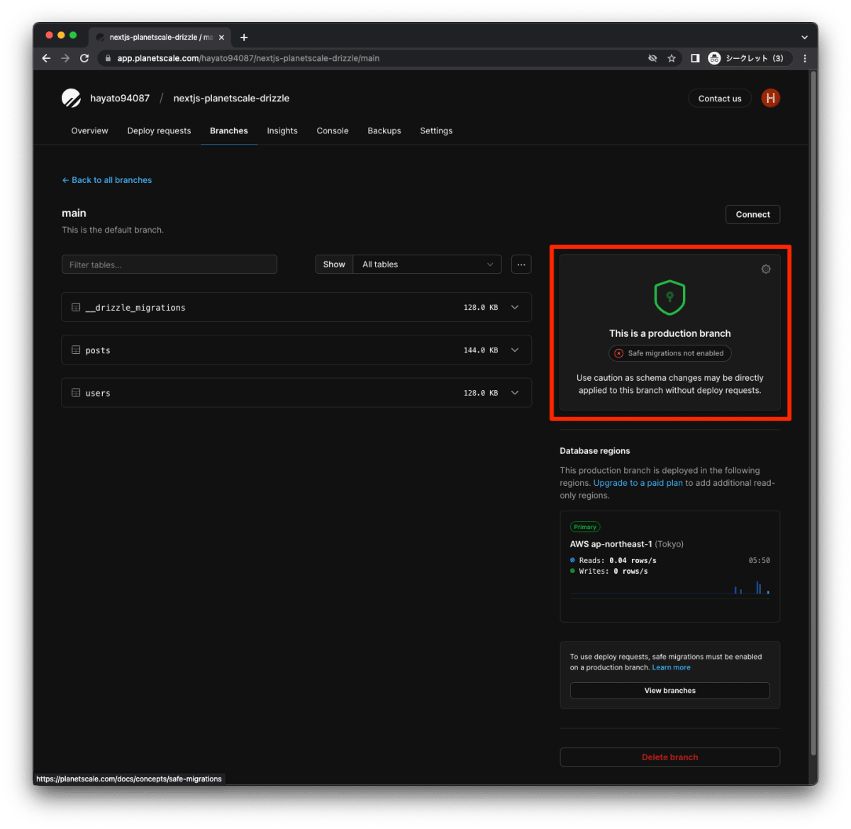Open the production branch settings gear

766,269
